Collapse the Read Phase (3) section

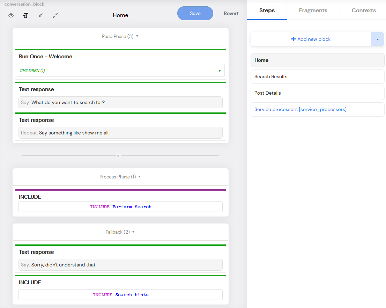click(x=120, y=36)
